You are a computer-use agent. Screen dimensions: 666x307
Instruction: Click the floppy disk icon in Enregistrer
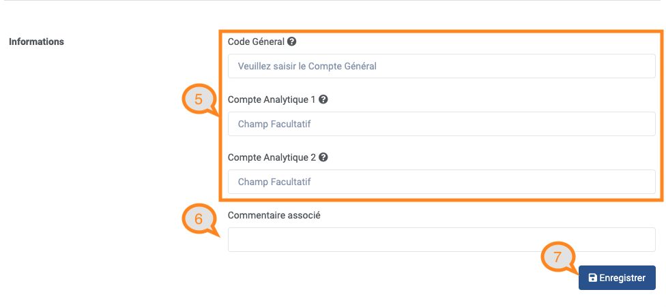click(x=592, y=278)
